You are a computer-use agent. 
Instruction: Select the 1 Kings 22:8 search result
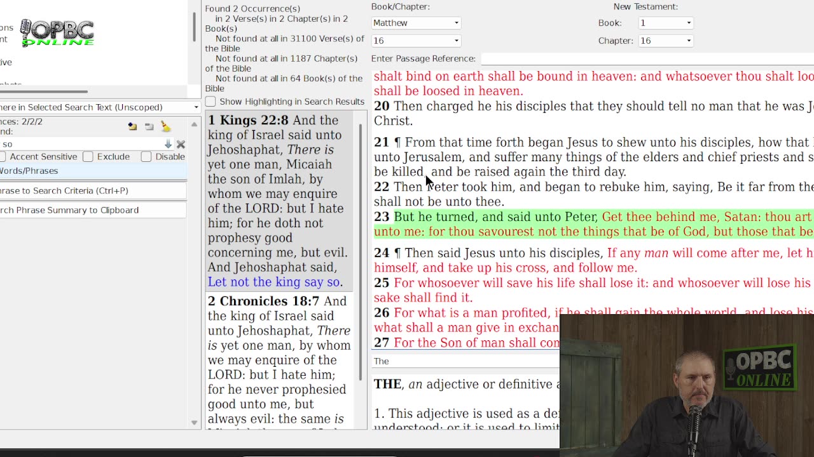click(x=279, y=201)
